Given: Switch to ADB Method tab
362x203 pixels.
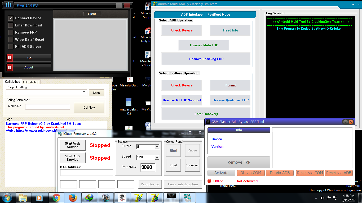Looking at the screenshot, I should point(31,82).
